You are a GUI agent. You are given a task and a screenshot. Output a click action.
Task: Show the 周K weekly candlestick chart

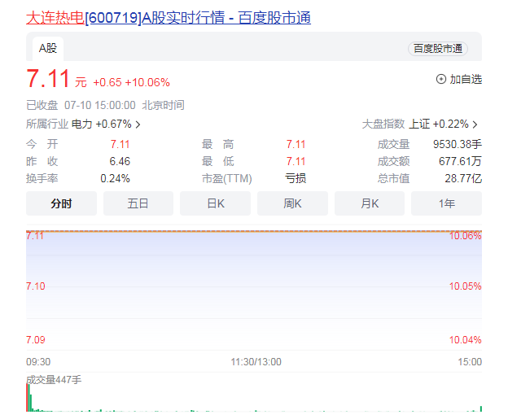(x=292, y=203)
